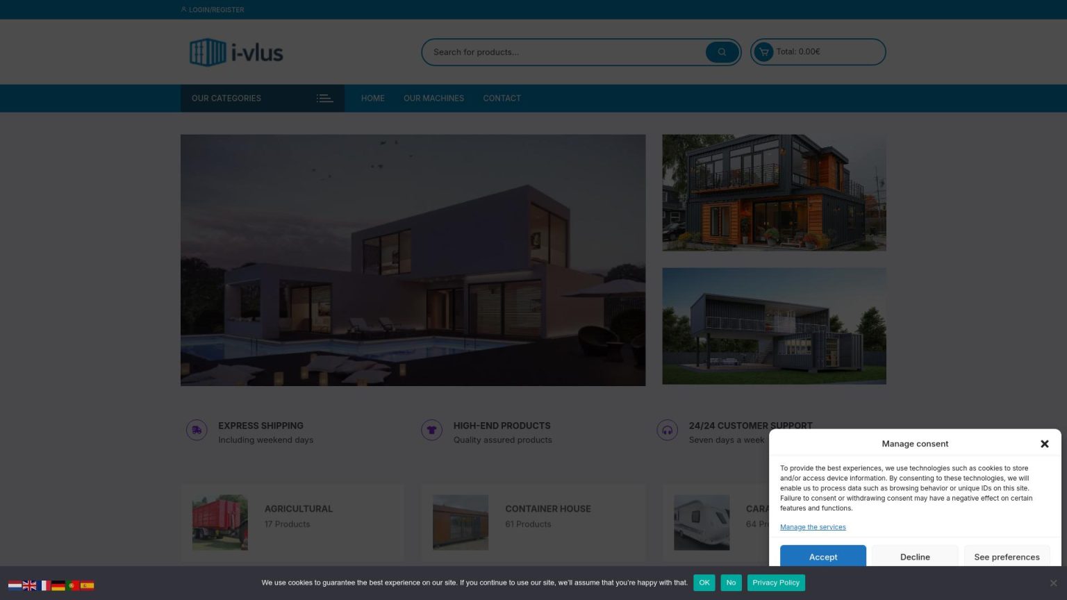Close the Manage consent dialog

pos(1044,444)
